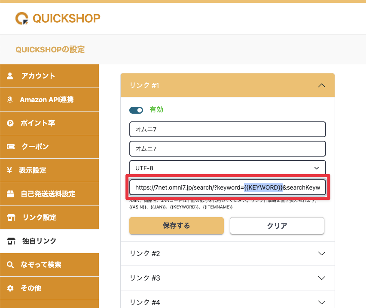This screenshot has width=366, height=308.
Task: Click the box icon for self-shipping settings
Action: (x=10, y=194)
